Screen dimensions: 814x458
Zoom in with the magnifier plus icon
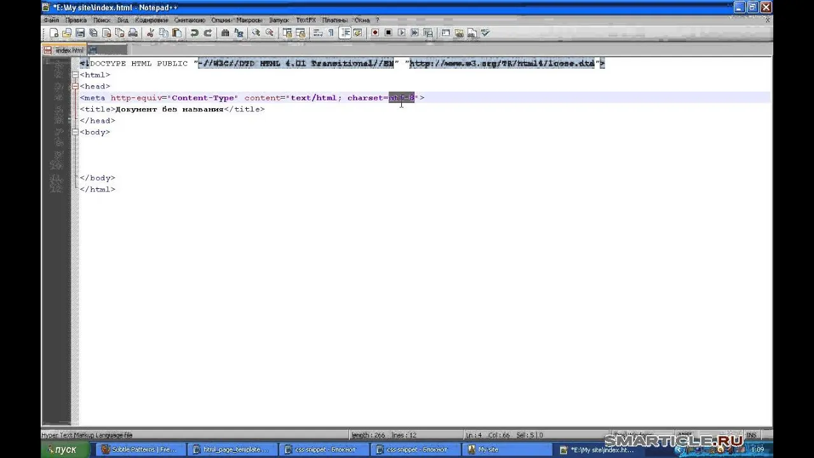coord(256,33)
